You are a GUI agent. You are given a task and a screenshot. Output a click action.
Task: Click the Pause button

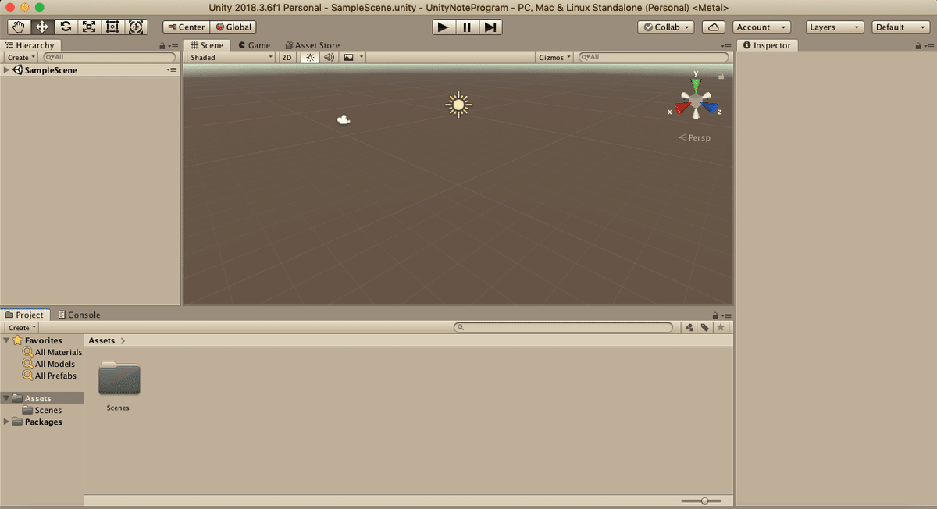point(467,27)
